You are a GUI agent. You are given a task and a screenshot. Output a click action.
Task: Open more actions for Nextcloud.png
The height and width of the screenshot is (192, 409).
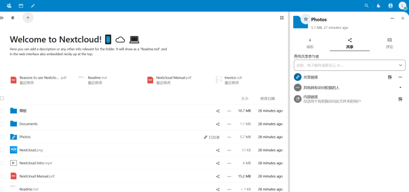229,150
